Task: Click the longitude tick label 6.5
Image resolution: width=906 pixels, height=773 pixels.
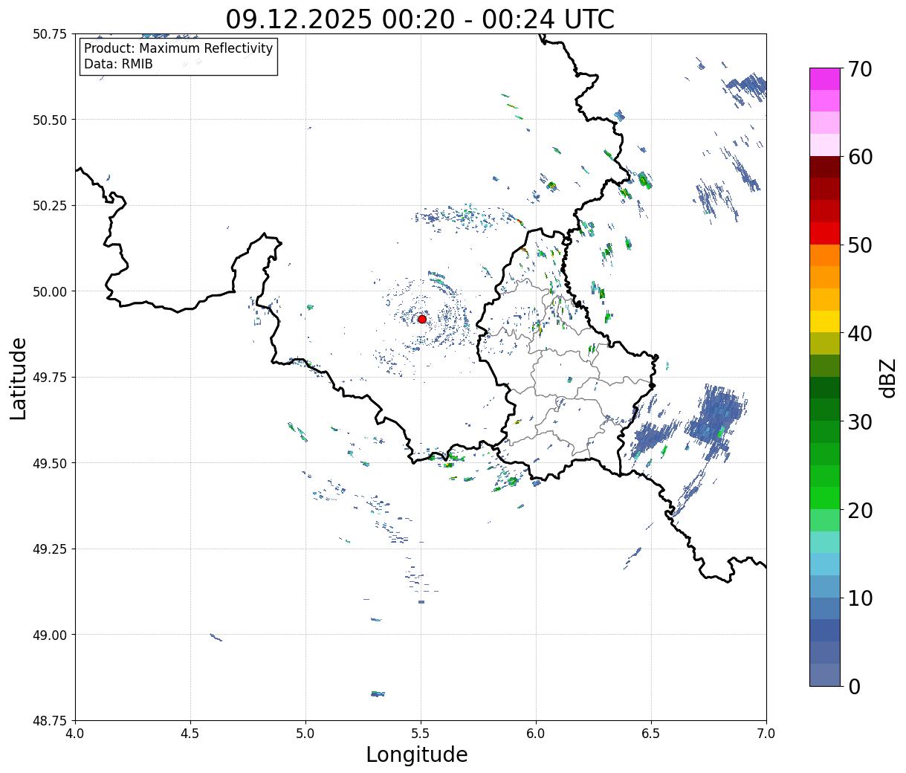Action: tap(651, 733)
